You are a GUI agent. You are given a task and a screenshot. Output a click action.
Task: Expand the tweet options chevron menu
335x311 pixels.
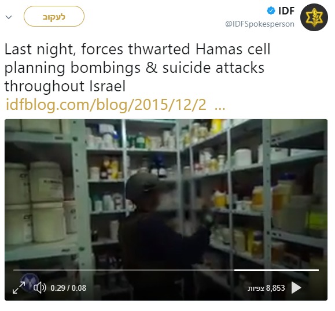(9, 17)
